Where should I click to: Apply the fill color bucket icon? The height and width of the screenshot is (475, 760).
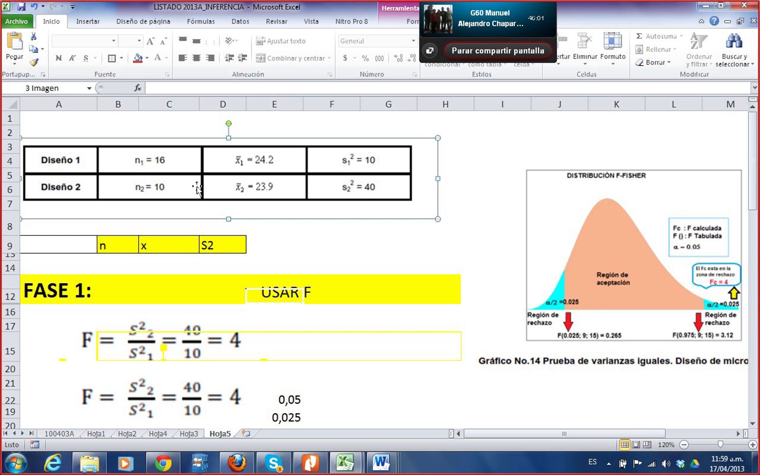[137, 58]
